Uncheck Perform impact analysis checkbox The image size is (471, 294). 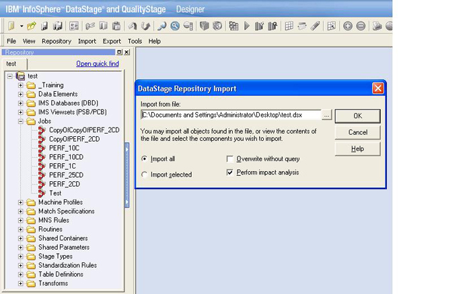[230, 173]
